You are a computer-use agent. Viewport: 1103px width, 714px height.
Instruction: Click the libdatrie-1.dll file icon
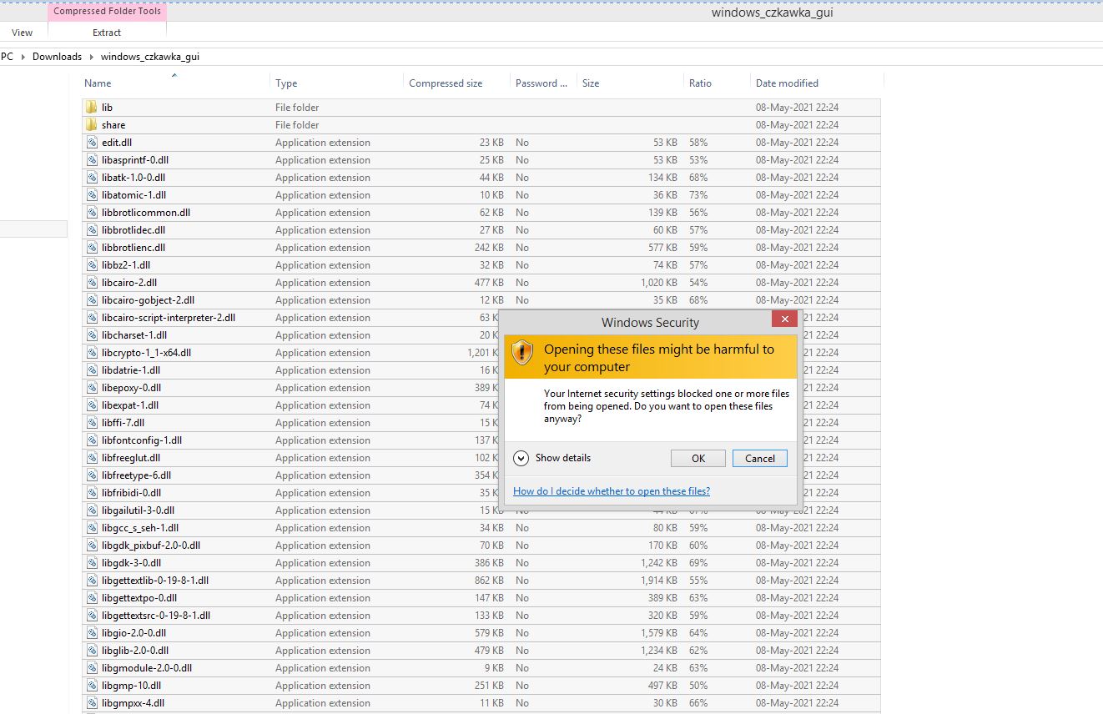click(92, 370)
